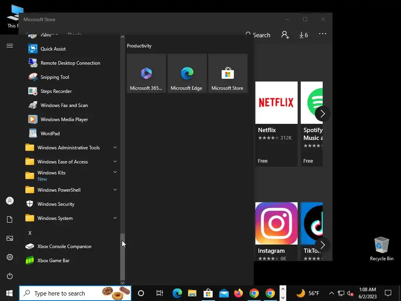Open Firefox on the taskbar
401x301 pixels.
[x=238, y=293]
